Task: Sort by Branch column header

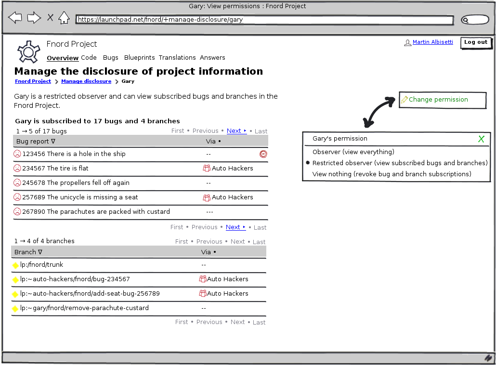Action: click(x=28, y=252)
